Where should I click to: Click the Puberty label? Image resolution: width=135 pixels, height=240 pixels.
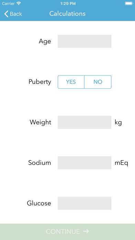pos(40,82)
